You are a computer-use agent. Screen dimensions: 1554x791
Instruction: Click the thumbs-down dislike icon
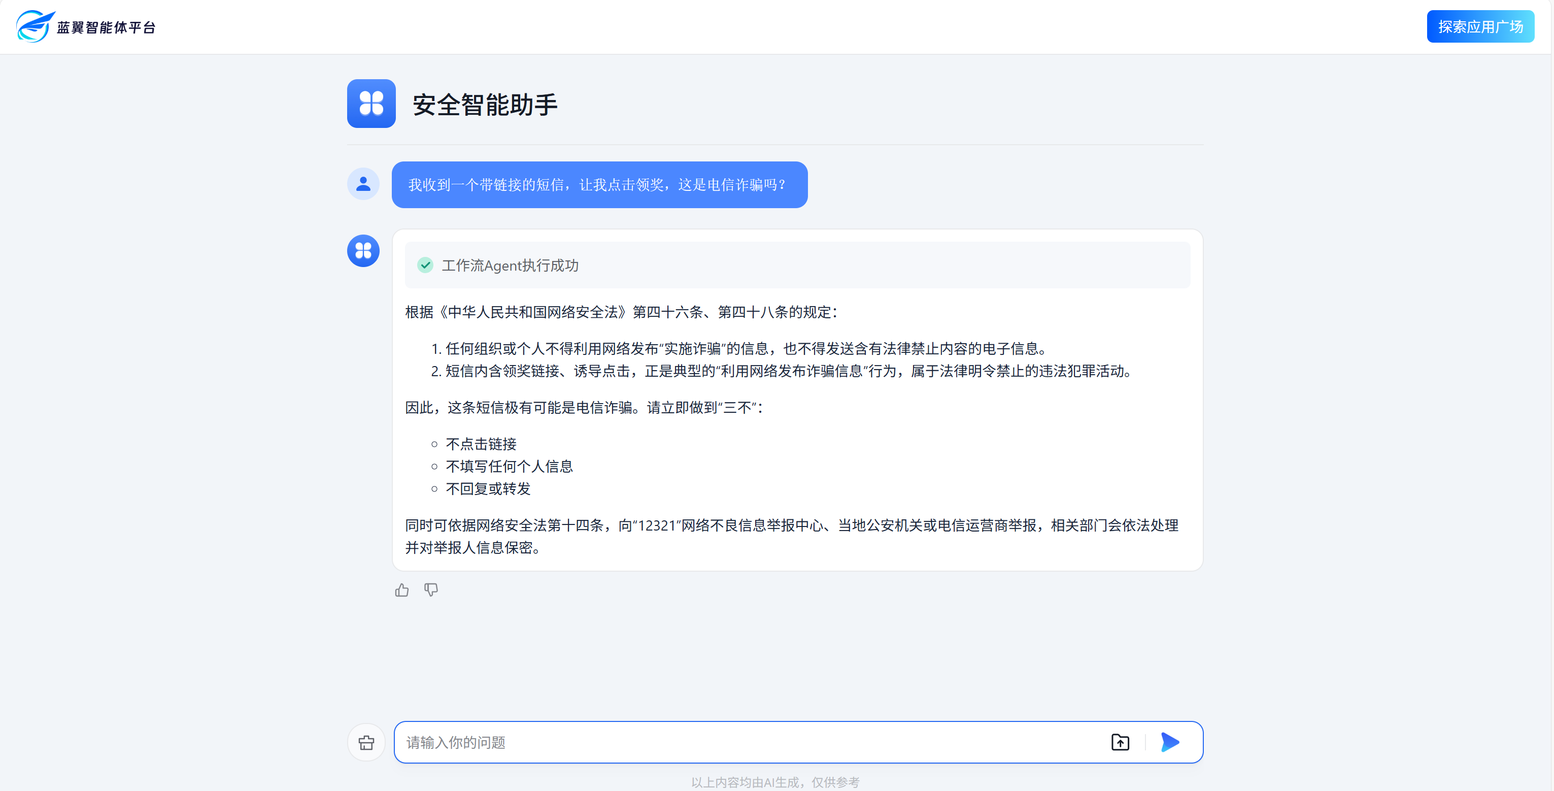point(431,590)
